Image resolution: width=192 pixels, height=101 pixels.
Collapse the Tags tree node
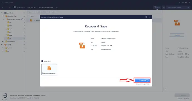[2, 45]
